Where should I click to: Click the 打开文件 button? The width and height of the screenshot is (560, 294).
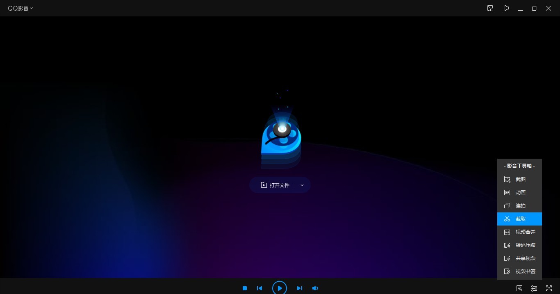pyautogui.click(x=275, y=185)
